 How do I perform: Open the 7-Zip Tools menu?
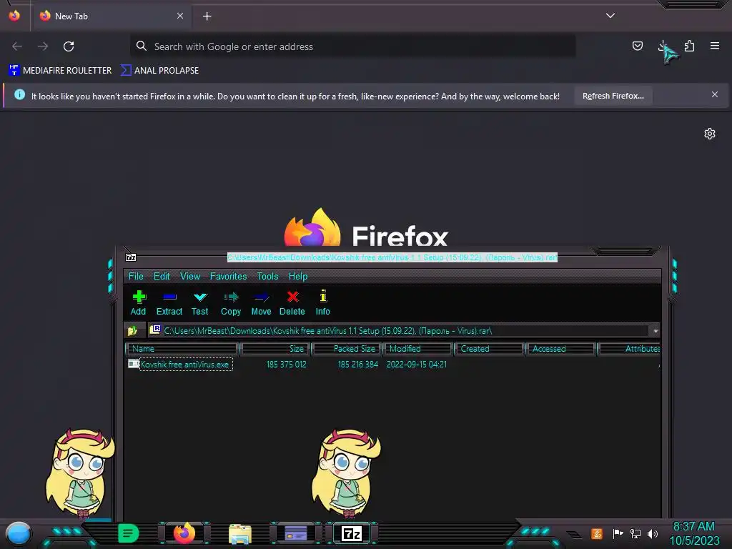267,277
